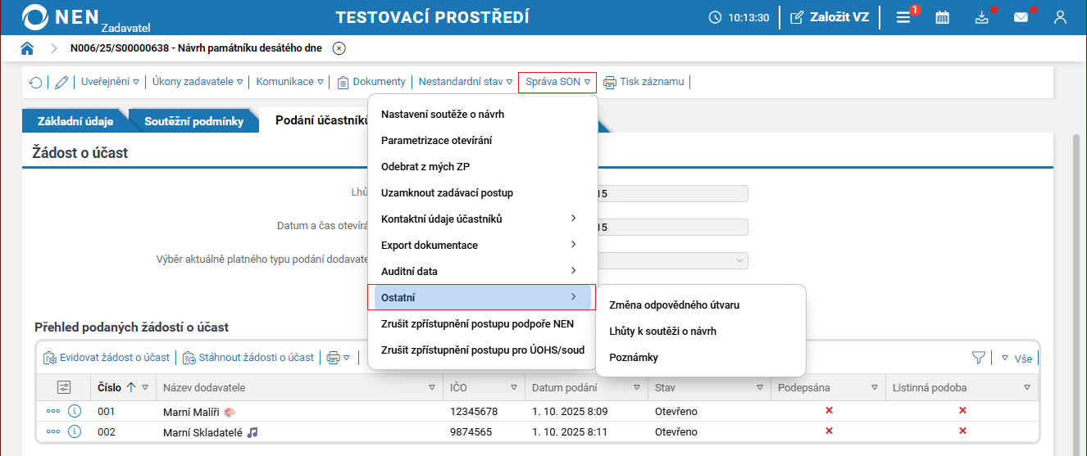The width and height of the screenshot is (1087, 456).
Task: Open the Listinná podoba column filter arrow
Action: point(1026,387)
